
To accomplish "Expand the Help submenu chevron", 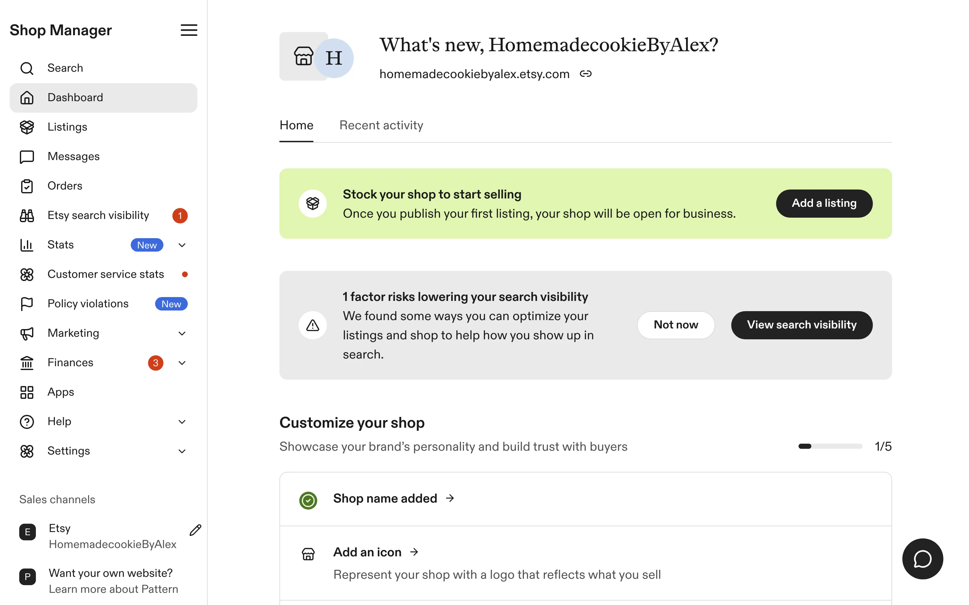I will pyautogui.click(x=182, y=422).
